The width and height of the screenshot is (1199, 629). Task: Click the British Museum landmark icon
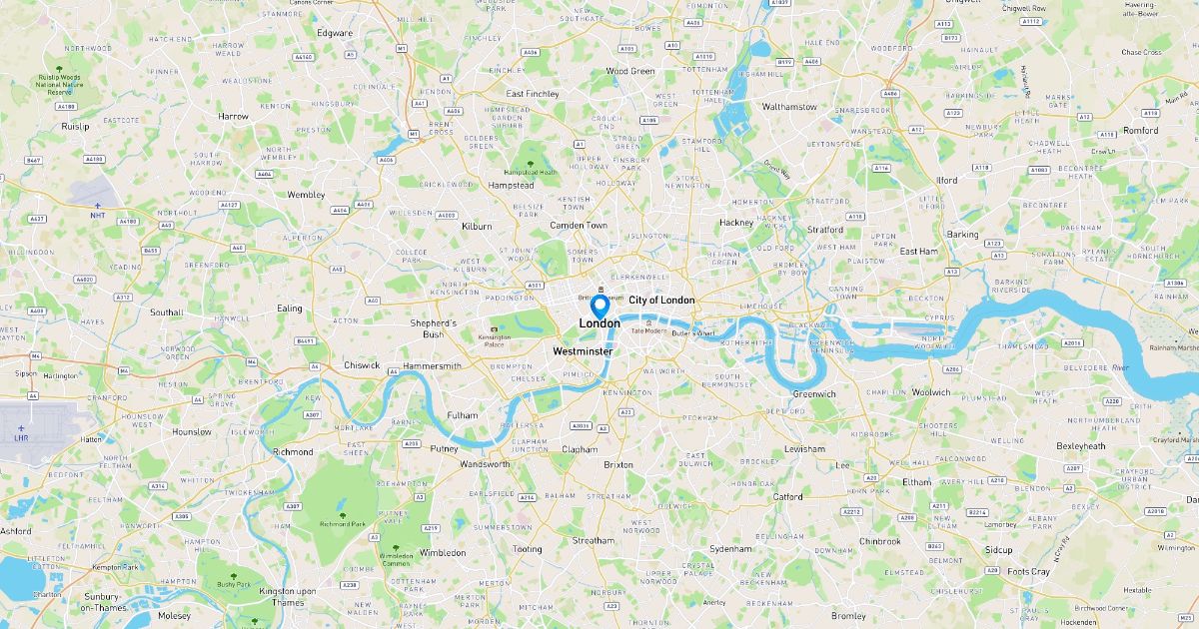pyautogui.click(x=599, y=289)
